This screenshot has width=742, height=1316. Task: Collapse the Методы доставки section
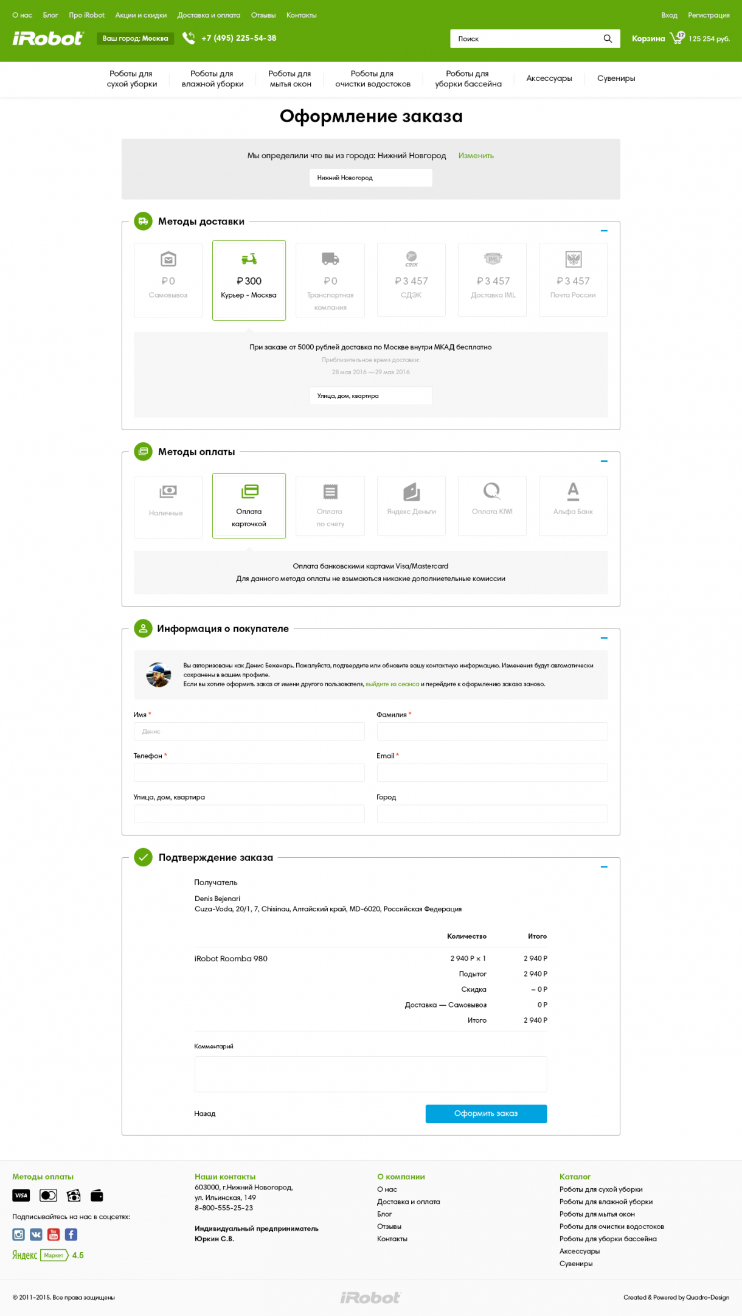tap(604, 231)
